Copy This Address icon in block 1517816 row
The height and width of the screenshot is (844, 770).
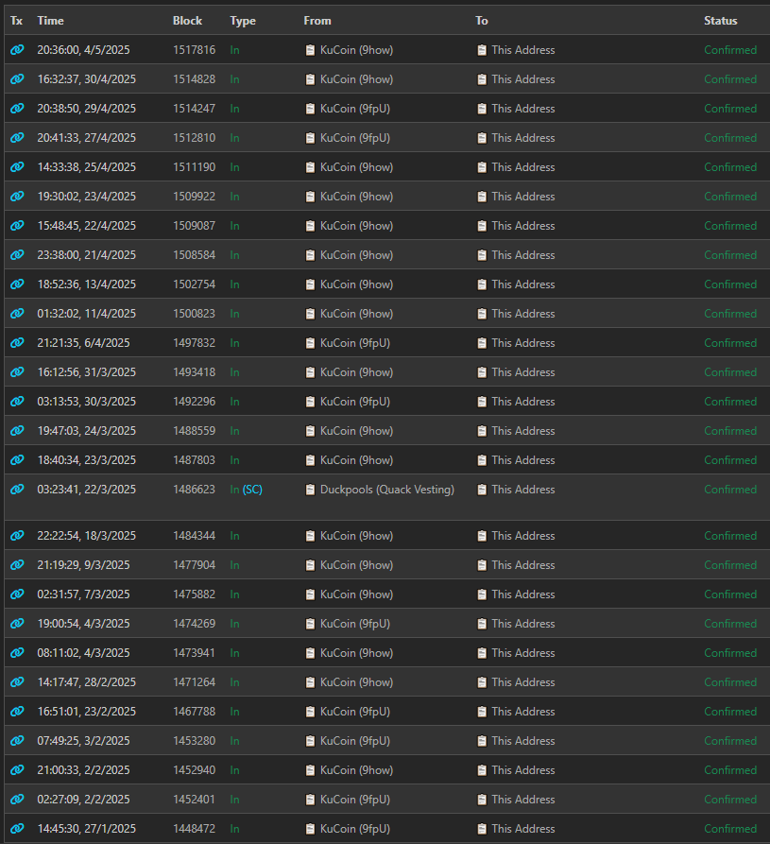tap(482, 50)
